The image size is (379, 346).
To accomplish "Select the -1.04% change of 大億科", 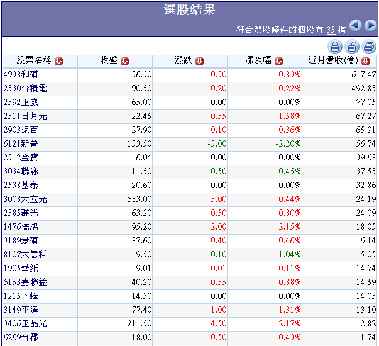I will pos(288,254).
